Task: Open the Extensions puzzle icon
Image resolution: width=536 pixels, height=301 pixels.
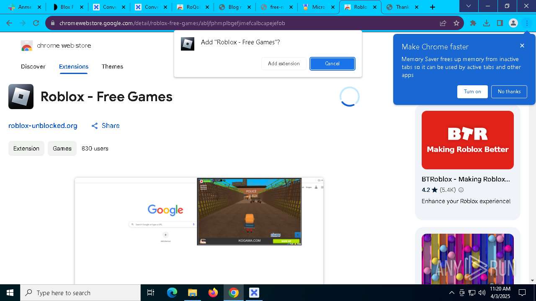Action: pyautogui.click(x=473, y=23)
